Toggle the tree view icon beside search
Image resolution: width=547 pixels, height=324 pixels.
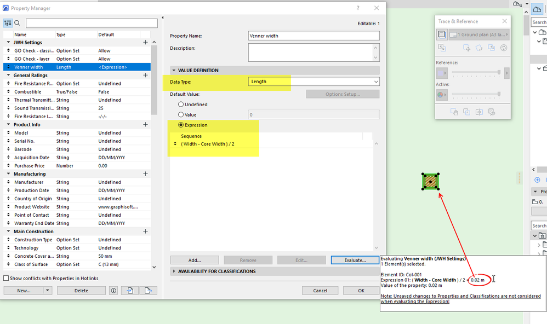point(8,24)
